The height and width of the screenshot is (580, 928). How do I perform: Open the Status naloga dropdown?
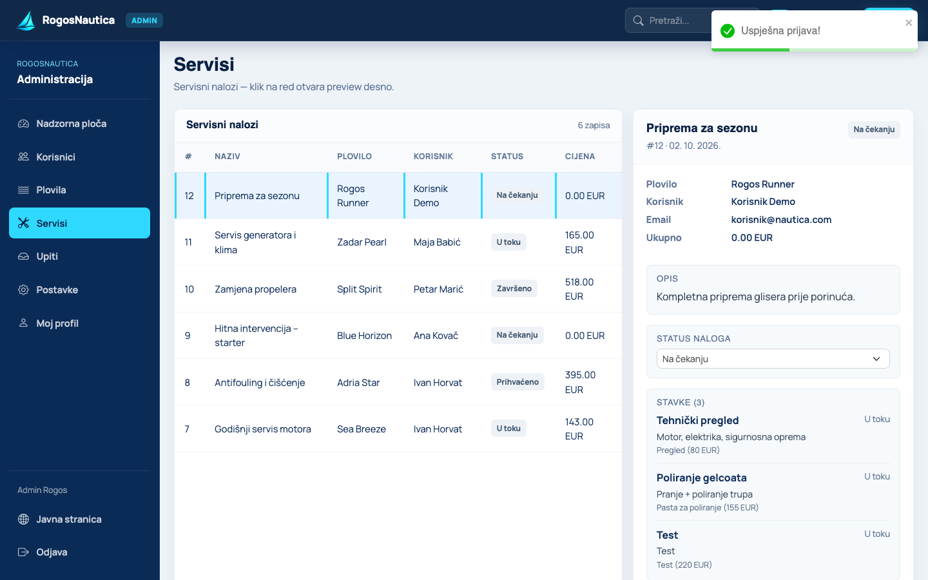click(x=773, y=359)
